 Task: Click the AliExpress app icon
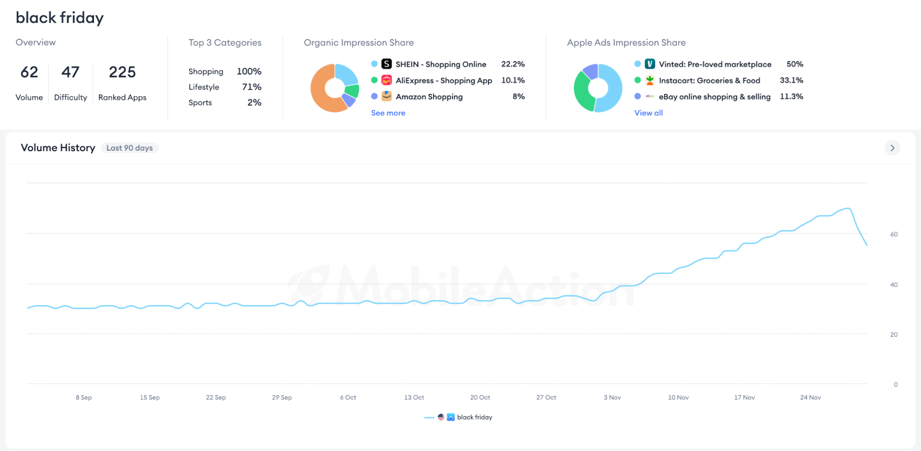(x=387, y=80)
